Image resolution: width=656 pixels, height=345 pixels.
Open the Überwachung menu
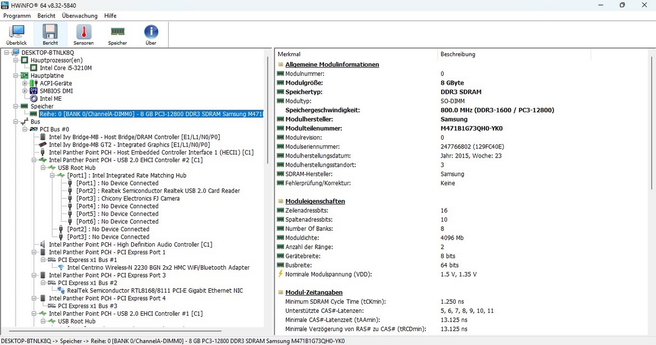pyautogui.click(x=80, y=16)
